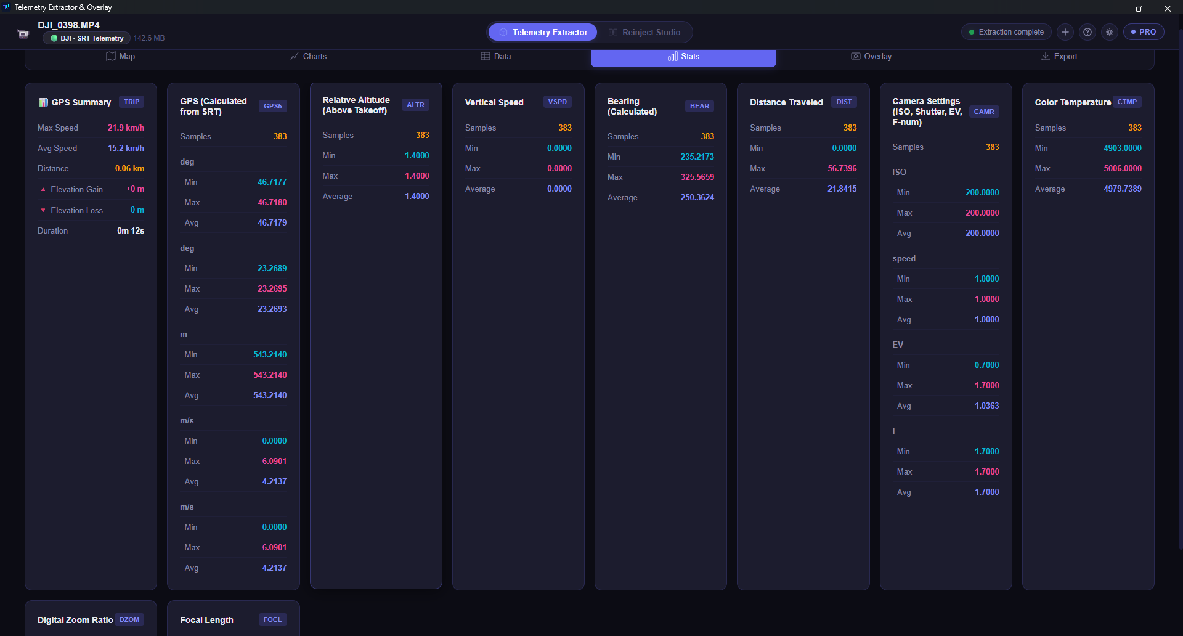Viewport: 1183px width, 636px height.
Task: Click the Extraction complete status badge
Action: (1006, 31)
